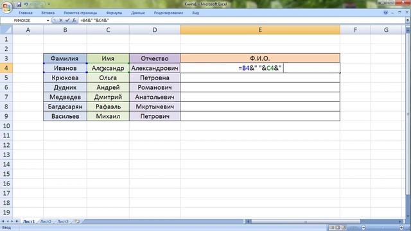Click cell containing Крюкова
Image resolution: width=411 pixels, height=231 pixels.
pyautogui.click(x=65, y=78)
